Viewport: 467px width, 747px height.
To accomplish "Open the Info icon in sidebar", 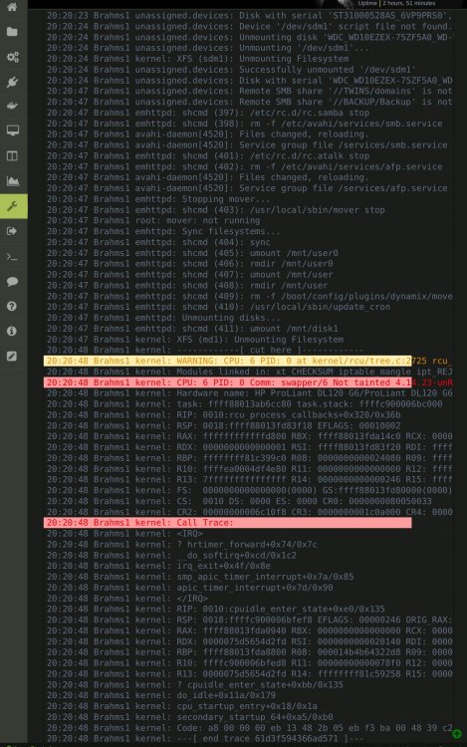I will tap(12, 331).
